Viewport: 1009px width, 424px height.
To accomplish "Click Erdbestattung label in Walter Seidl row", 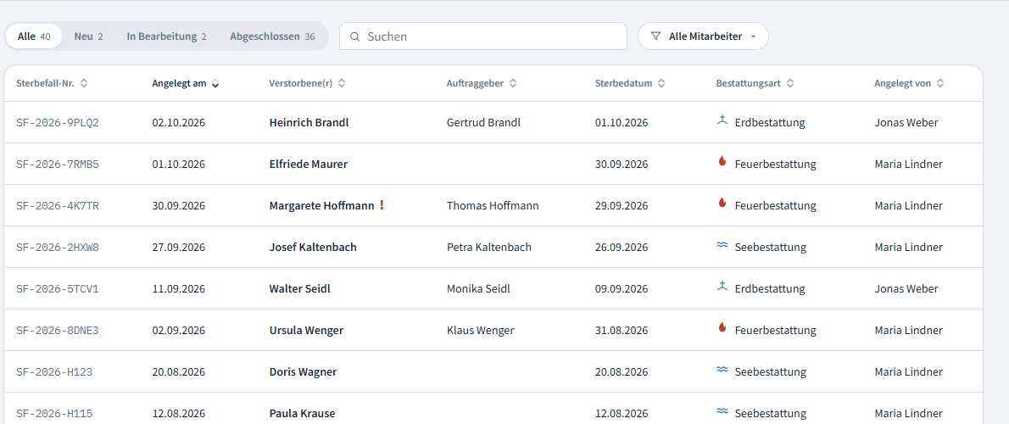I will 770,289.
